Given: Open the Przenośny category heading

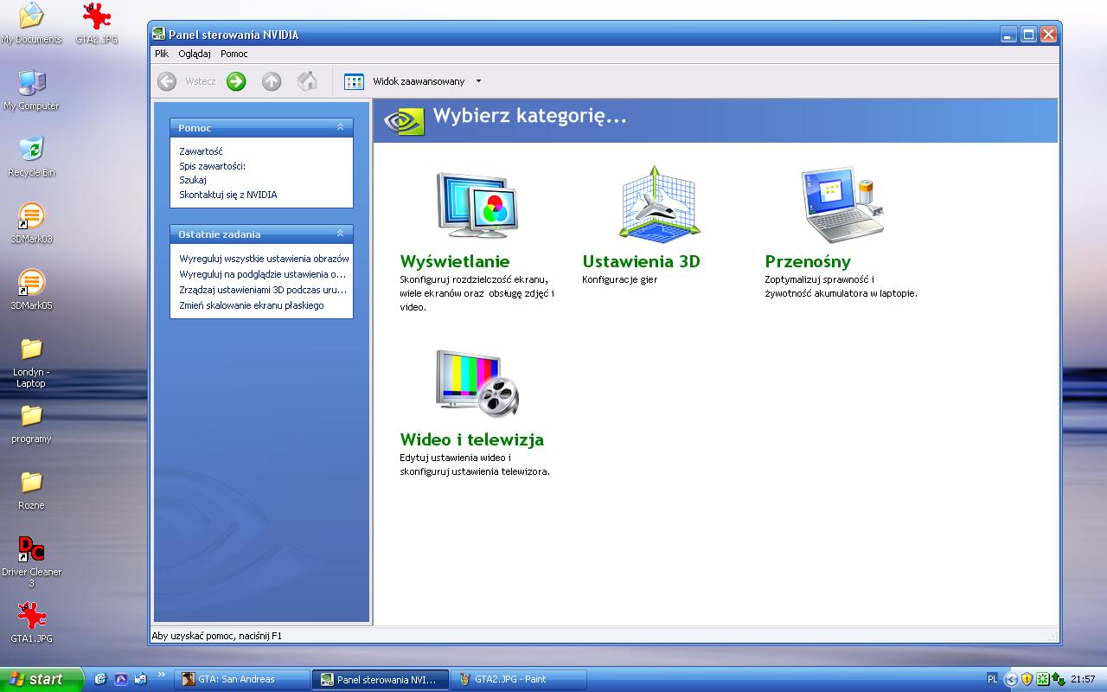Looking at the screenshot, I should click(x=808, y=261).
